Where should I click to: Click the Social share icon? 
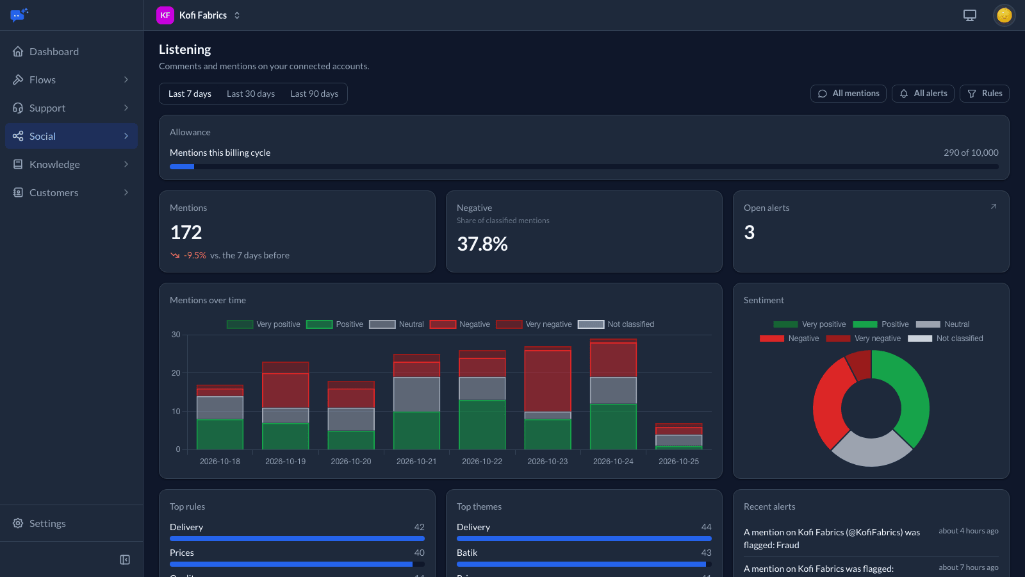coord(18,136)
